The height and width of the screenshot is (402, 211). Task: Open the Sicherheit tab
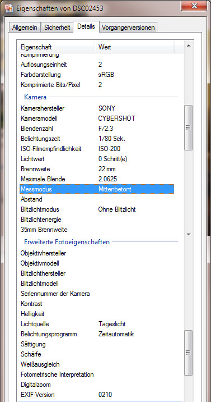coord(57,28)
